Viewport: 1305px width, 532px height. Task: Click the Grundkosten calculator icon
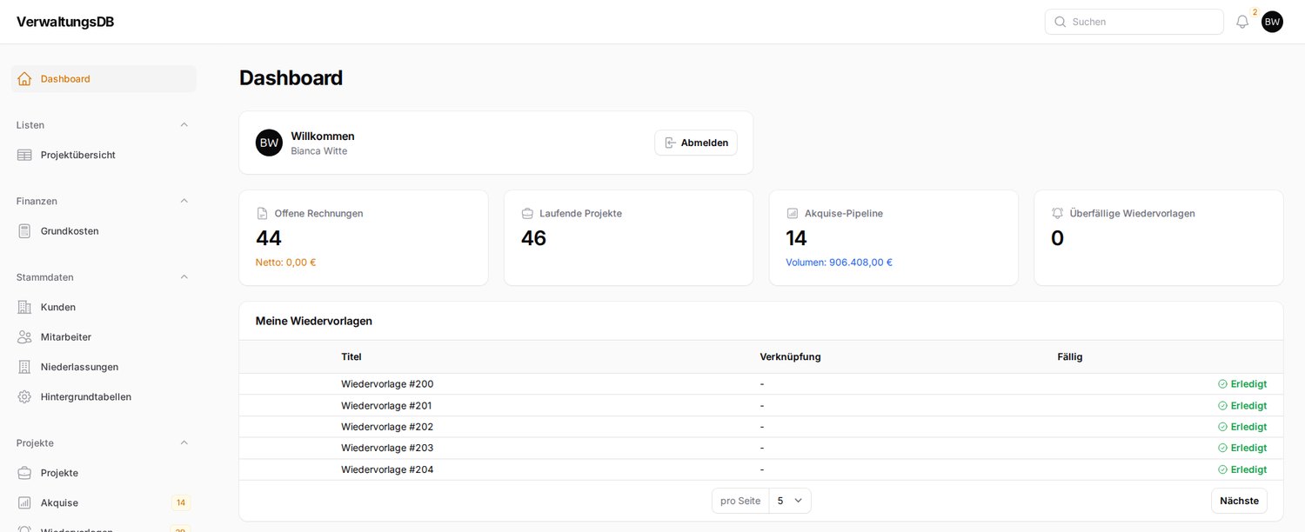pos(24,231)
